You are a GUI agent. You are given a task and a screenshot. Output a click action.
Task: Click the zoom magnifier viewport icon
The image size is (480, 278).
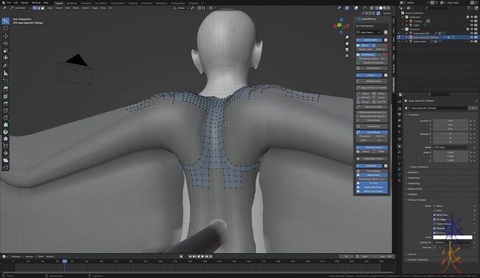pyautogui.click(x=347, y=38)
